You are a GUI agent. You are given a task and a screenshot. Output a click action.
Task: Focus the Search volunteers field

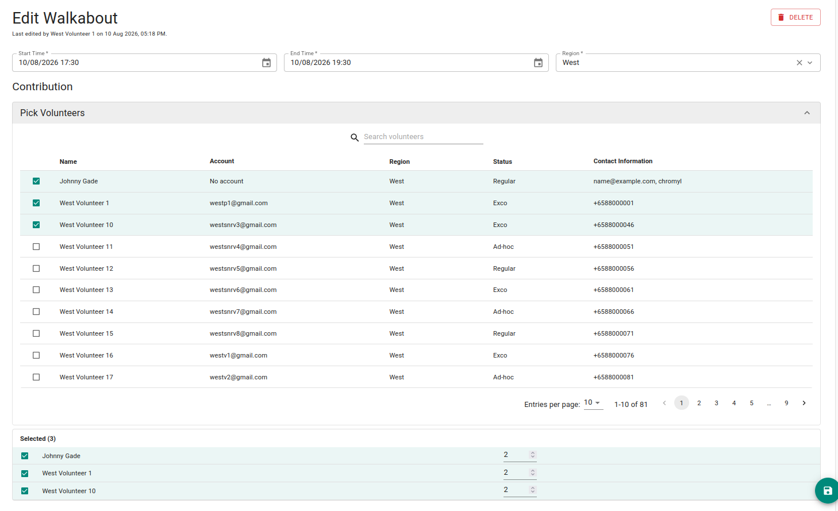tap(423, 137)
